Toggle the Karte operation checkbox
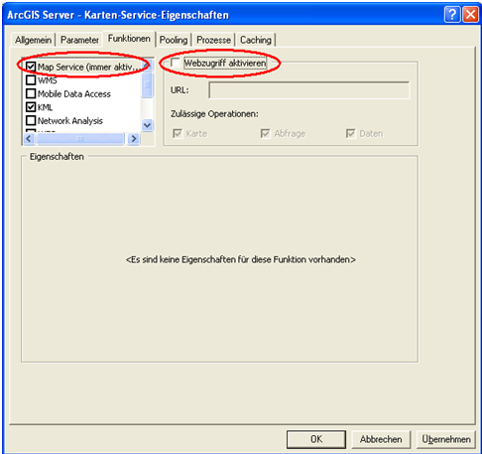The width and height of the screenshot is (482, 454). pyautogui.click(x=178, y=134)
